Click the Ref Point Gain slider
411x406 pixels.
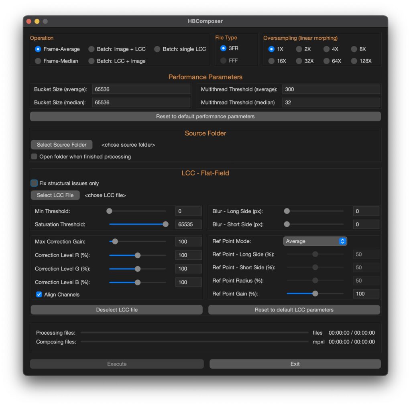click(x=315, y=294)
